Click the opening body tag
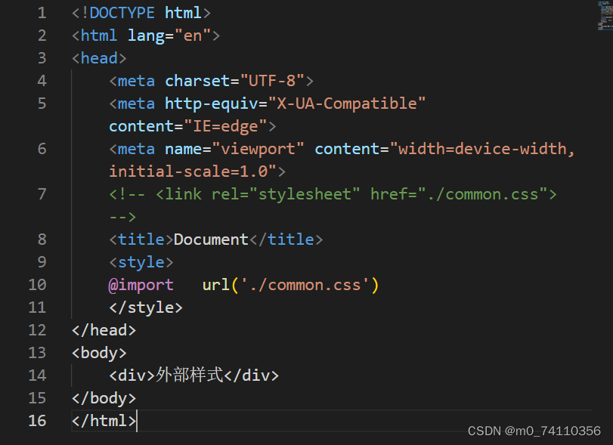Screen dimensions: 613x445 99,353
